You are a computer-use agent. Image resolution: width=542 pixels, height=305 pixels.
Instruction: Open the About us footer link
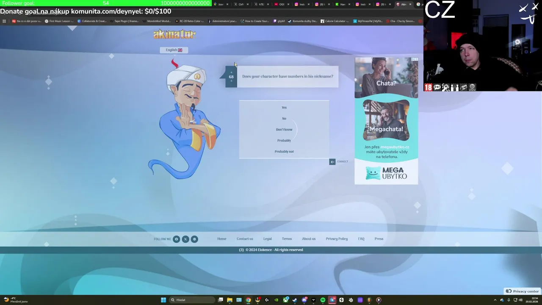309,239
